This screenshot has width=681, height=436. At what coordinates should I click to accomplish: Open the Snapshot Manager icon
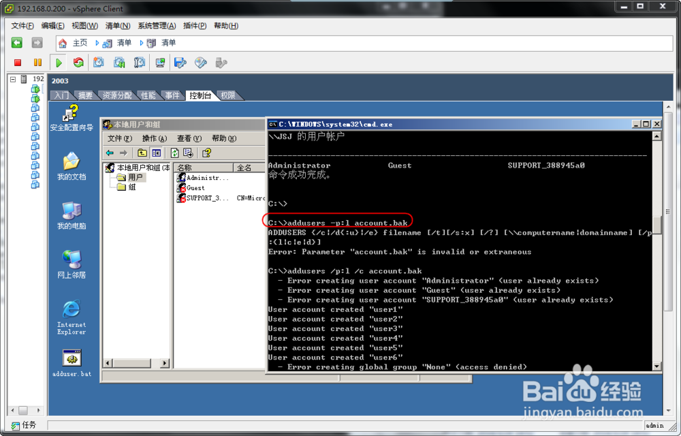140,63
